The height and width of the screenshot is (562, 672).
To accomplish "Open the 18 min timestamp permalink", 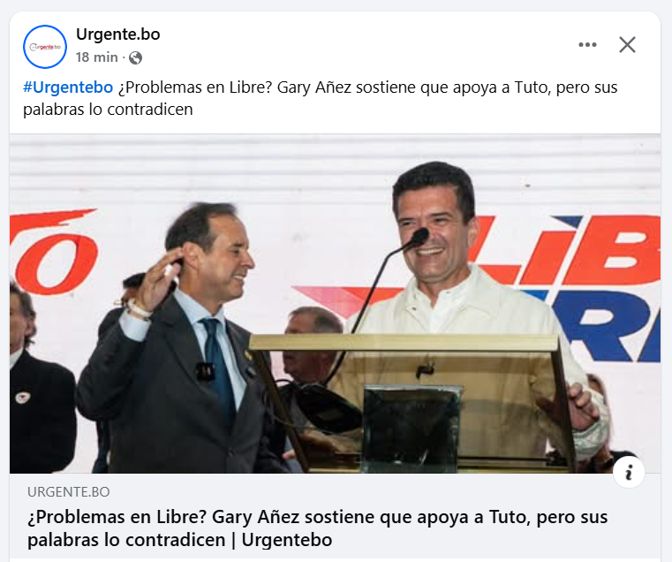I will pyautogui.click(x=97, y=57).
